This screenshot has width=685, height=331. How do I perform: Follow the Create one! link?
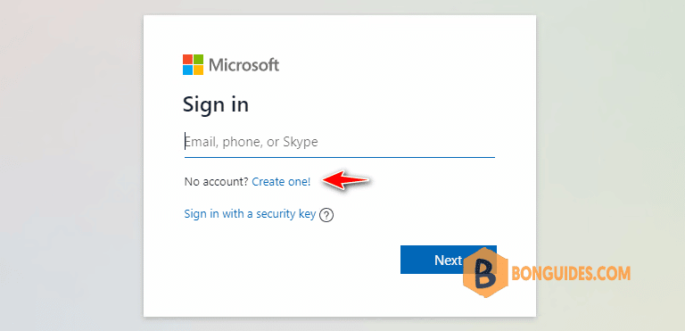pos(281,181)
